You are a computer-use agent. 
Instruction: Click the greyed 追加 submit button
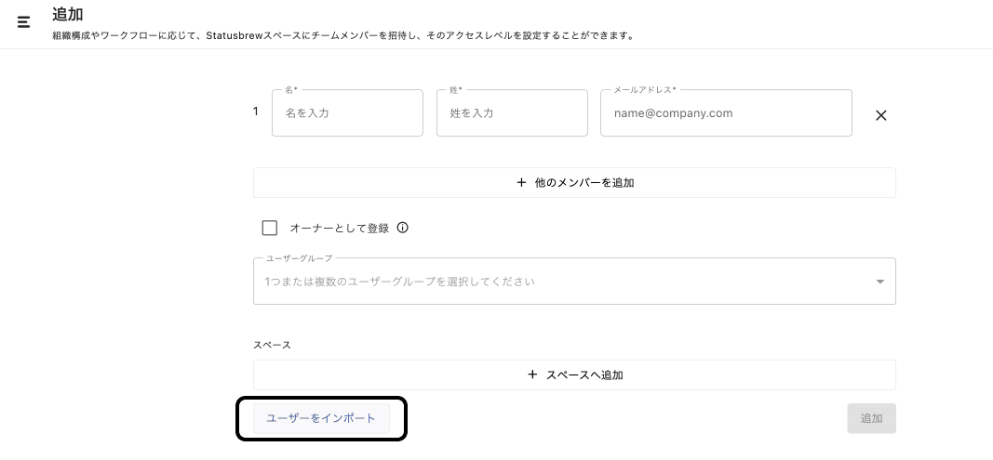pos(871,418)
